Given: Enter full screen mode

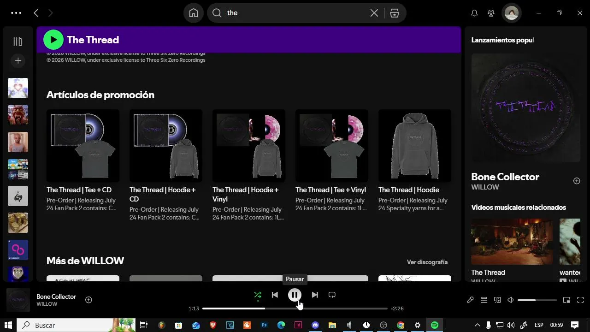Looking at the screenshot, I should coord(580,300).
